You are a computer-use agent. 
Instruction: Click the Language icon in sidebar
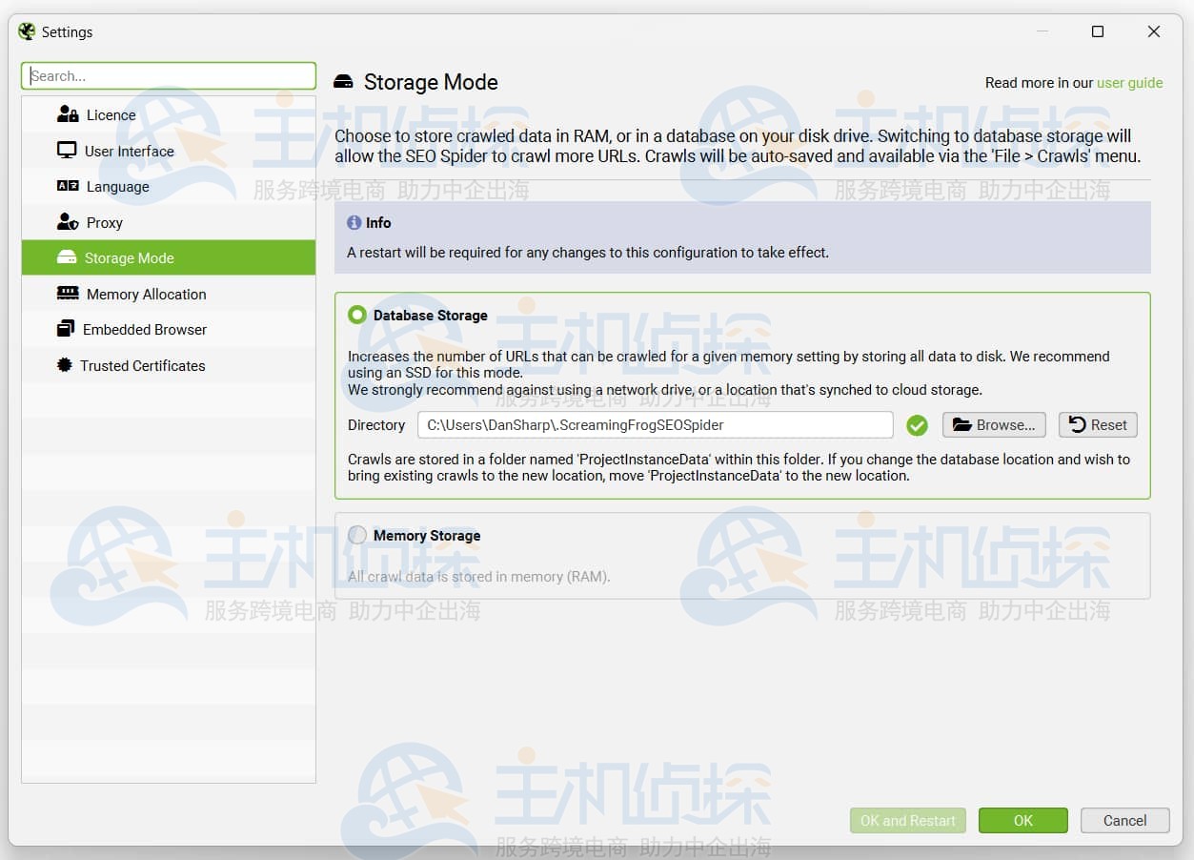(x=68, y=187)
